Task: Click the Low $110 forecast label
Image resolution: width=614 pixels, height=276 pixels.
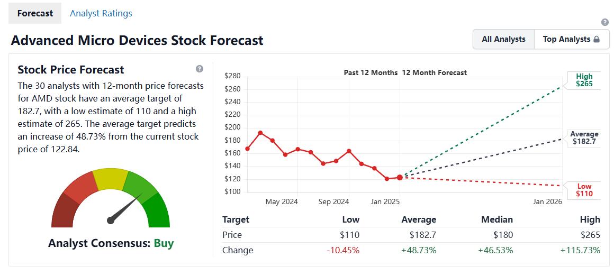Action: [x=584, y=190]
